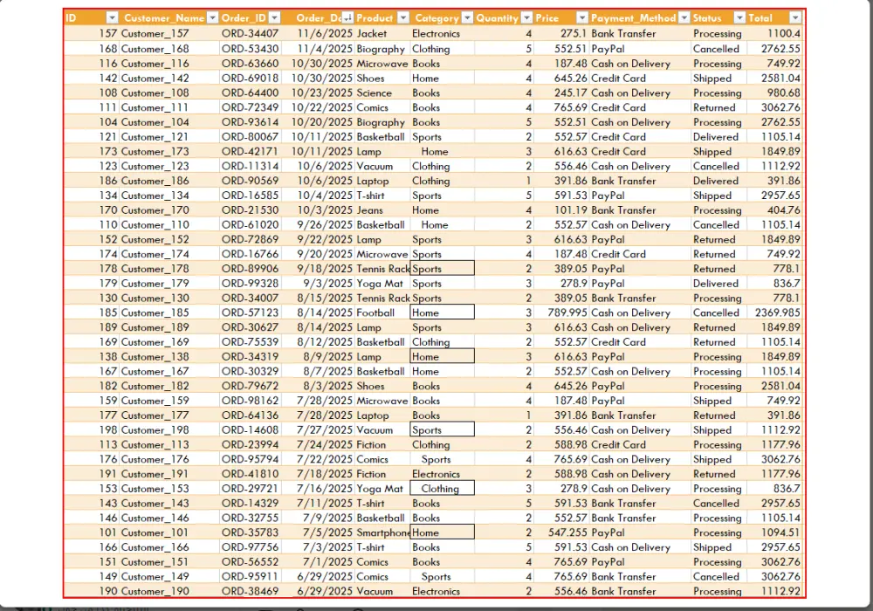Click the Science product cell
Viewport: 873px width, 611px height.
tap(382, 93)
